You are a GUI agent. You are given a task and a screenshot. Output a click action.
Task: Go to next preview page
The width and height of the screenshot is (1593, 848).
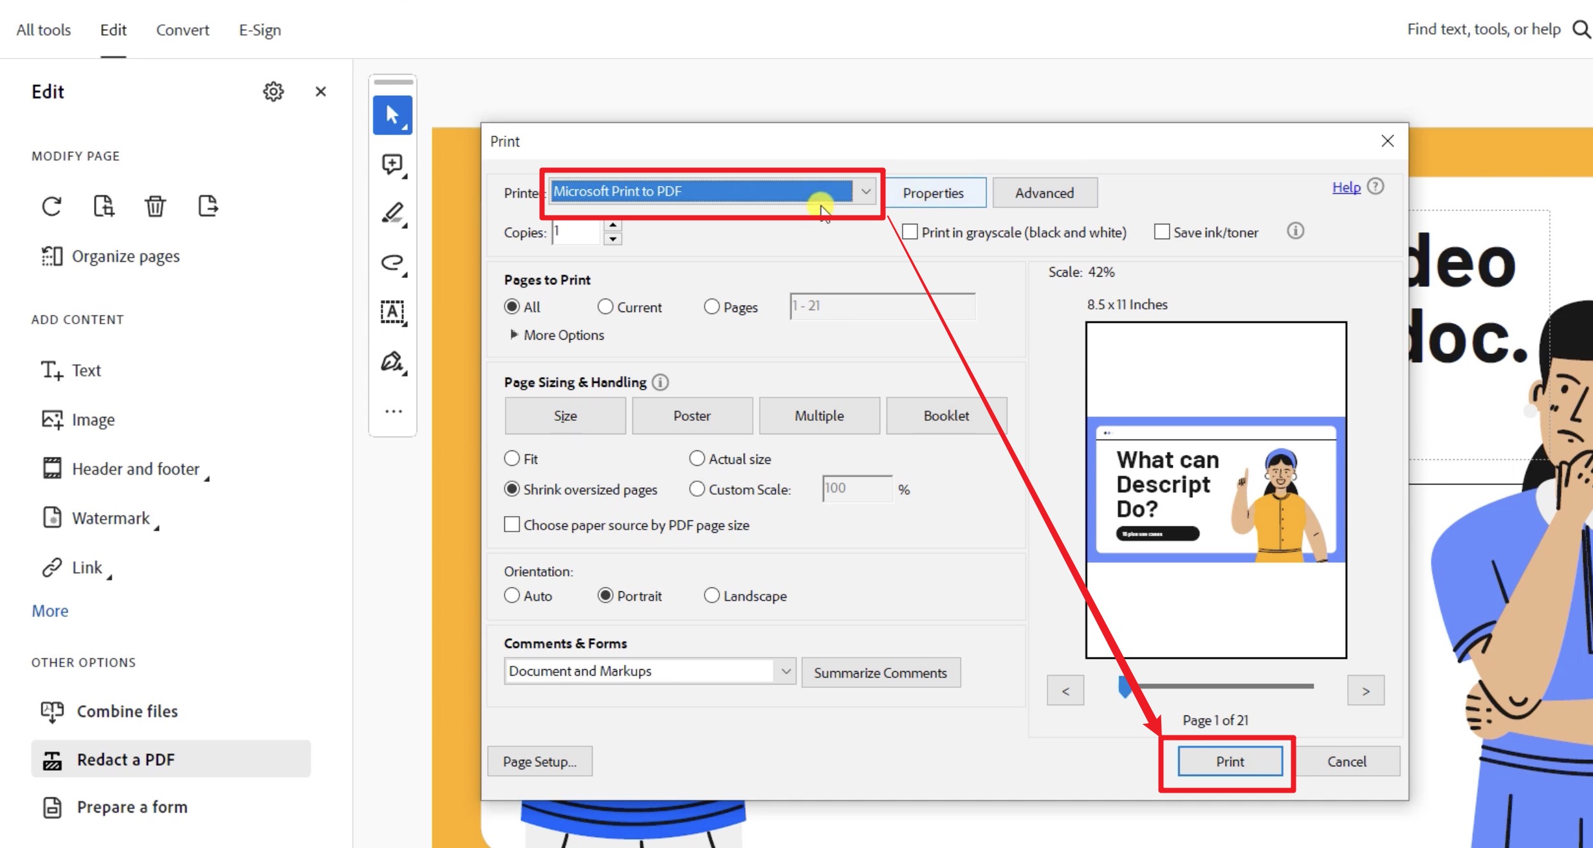(1365, 690)
